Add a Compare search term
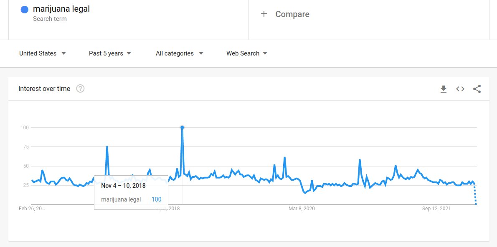The image size is (497, 247). (x=292, y=14)
